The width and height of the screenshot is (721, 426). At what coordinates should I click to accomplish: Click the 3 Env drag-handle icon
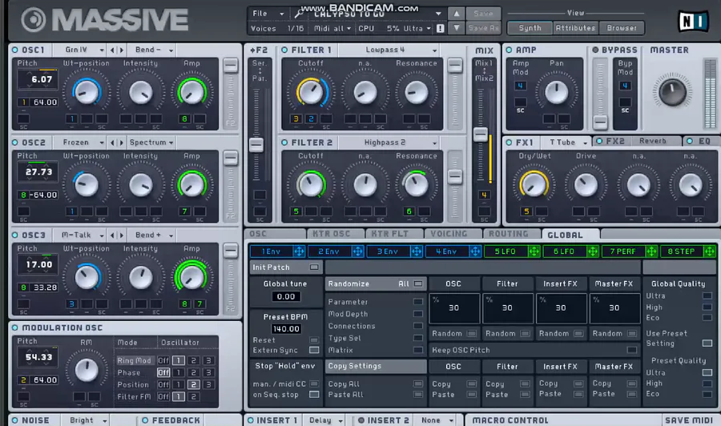click(416, 251)
